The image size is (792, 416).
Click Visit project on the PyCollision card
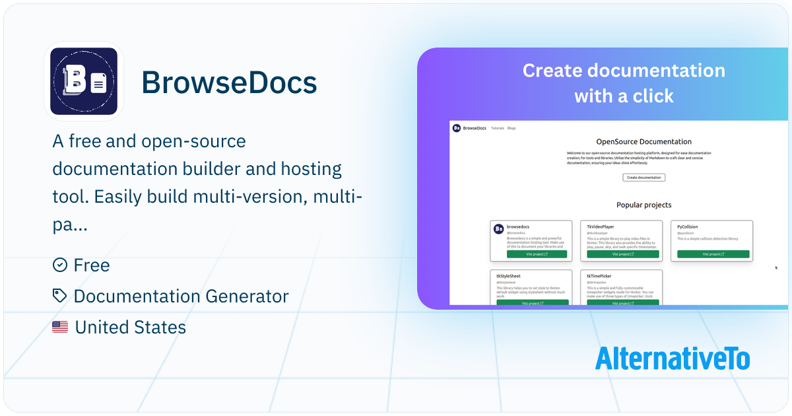pos(713,254)
